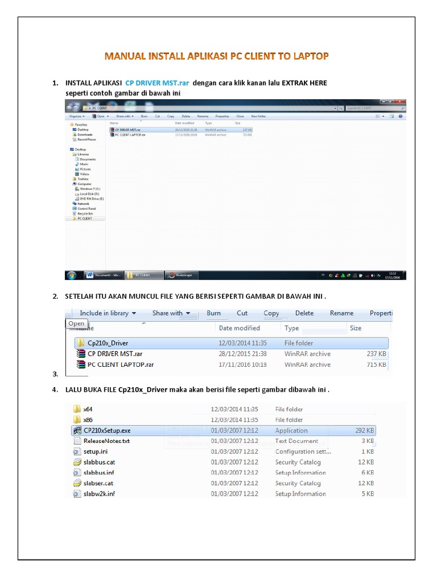Click '715 KB' size in step 2 list
433x577 pixels.
coord(376,365)
